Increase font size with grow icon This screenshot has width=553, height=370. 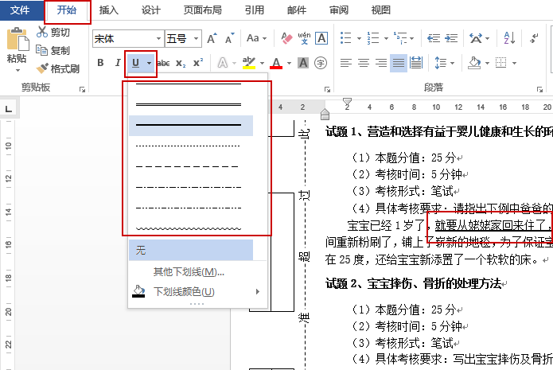(212, 38)
